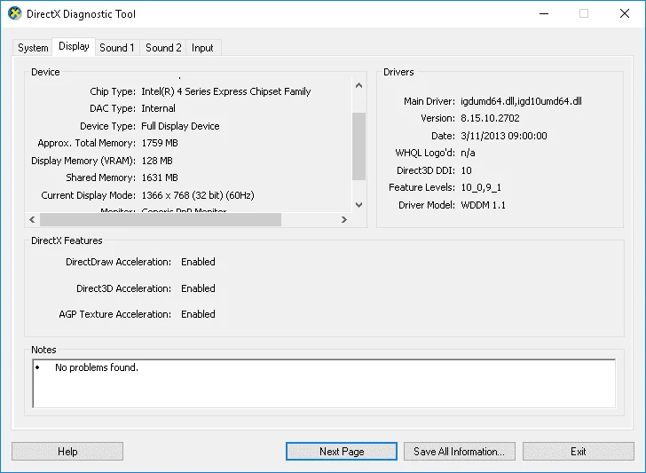The image size is (646, 473).
Task: Click DirectDraw Acceleration 'Enabled' value
Action: pos(198,262)
